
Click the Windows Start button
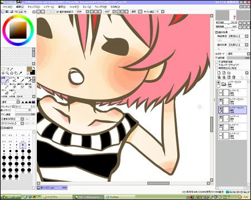(11, 197)
